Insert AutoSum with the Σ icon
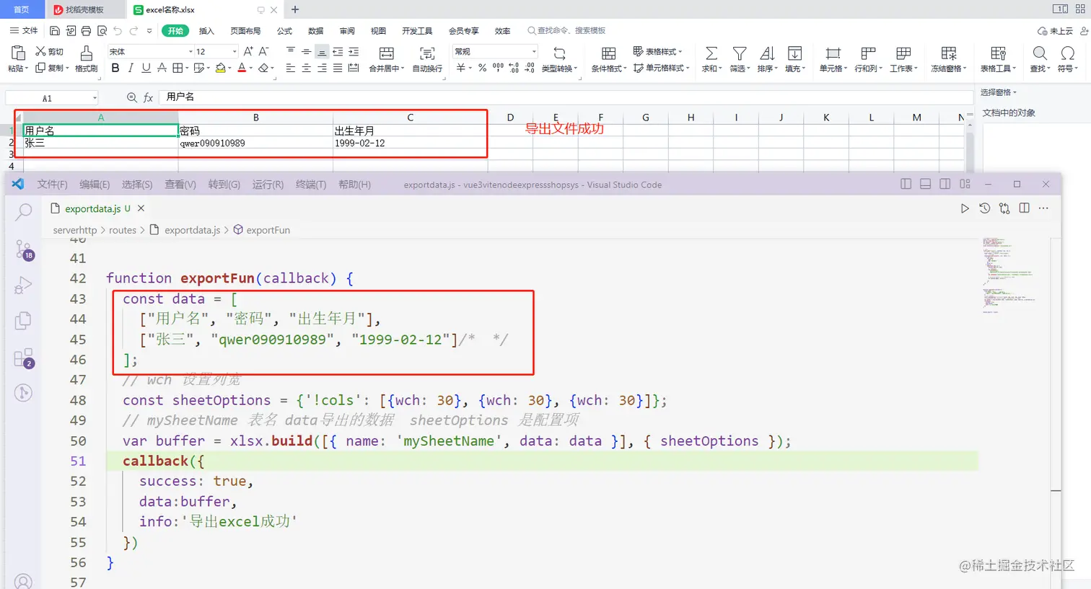This screenshot has width=1091, height=589. [711, 54]
